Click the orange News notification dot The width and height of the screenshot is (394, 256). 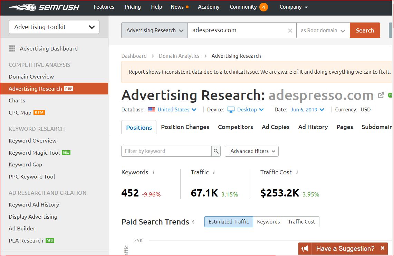pos(187,7)
